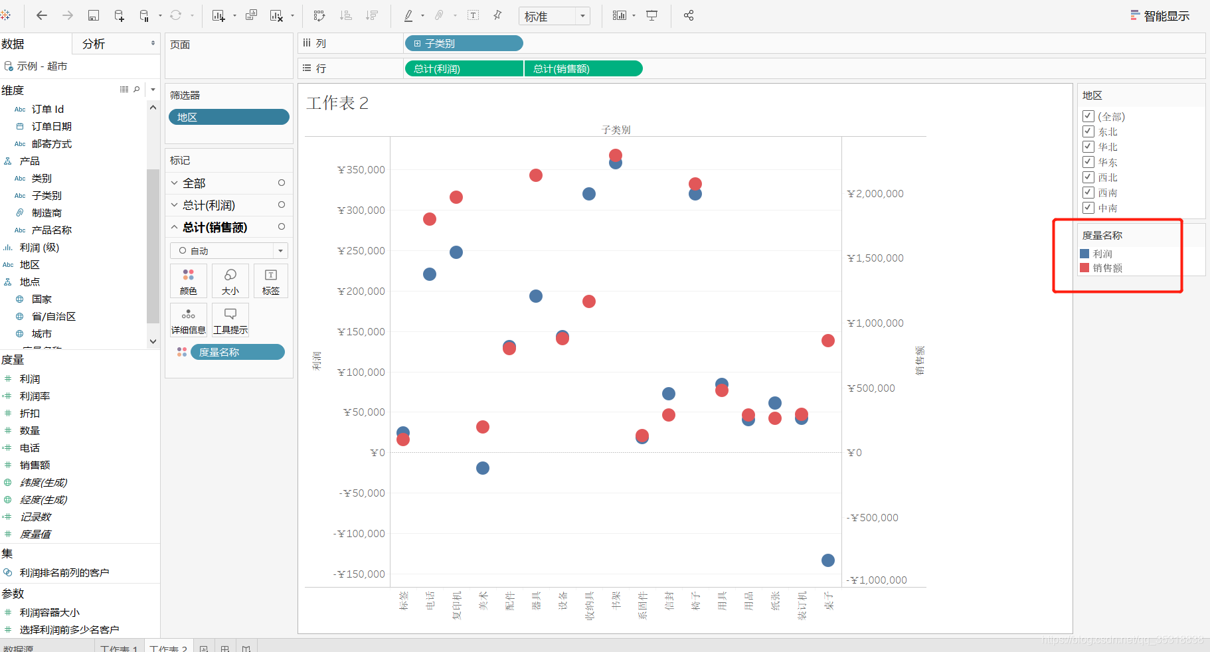Open the show/hide cards dropdown arrow
Viewport: 1210px width, 652px height.
[x=634, y=16]
